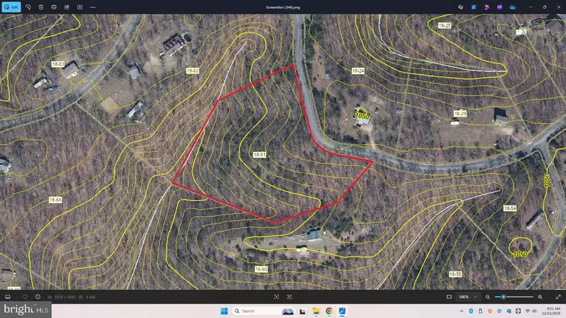Image resolution: width=566 pixels, height=318 pixels.
Task: Open Google Chrome from the taskbar
Action: [329, 311]
